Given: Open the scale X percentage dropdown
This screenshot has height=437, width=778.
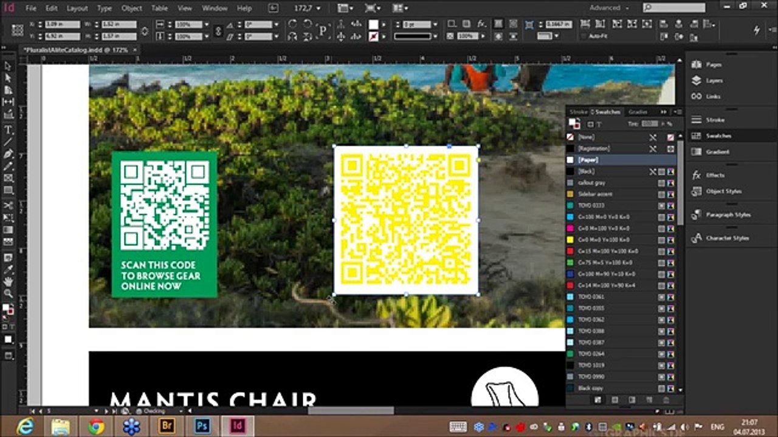Looking at the screenshot, I should (x=207, y=24).
